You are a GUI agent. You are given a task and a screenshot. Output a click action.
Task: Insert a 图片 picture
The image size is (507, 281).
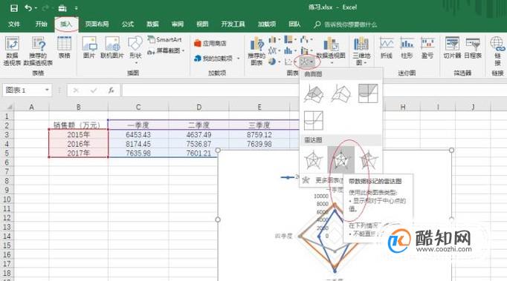coord(89,47)
